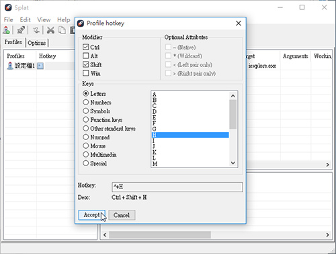
Task: Open the Edit menu
Action: pyautogui.click(x=25, y=19)
